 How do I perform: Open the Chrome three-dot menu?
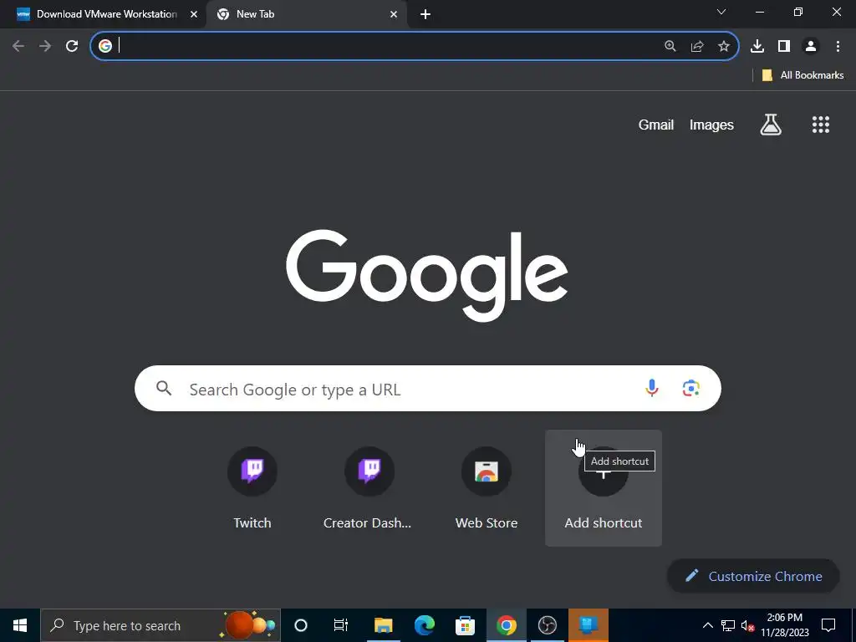click(x=838, y=46)
